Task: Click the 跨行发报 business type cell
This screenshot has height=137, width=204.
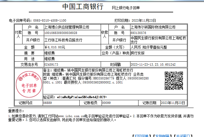Action: click(x=138, y=53)
